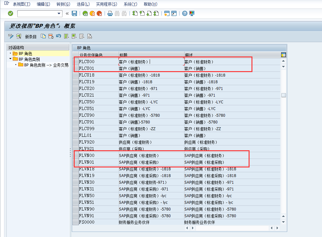Viewport: 322px width, 237px height.
Task: Navigate back using the green Back arrow icon
Action: click(x=85, y=14)
